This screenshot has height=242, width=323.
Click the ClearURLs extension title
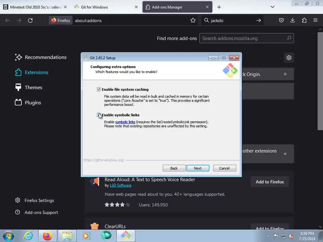pos(115,226)
